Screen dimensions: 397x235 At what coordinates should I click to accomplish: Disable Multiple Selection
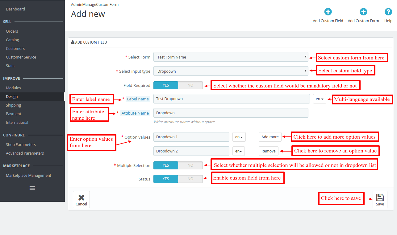[x=190, y=165]
